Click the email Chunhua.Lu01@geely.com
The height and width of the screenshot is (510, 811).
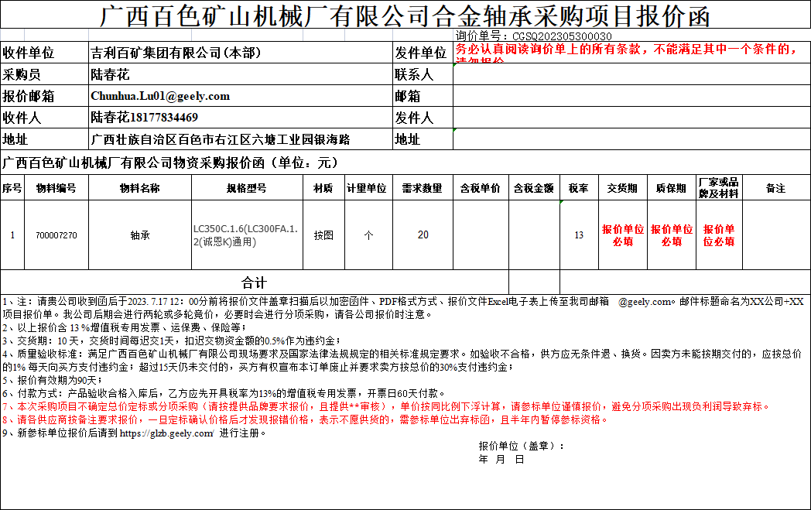click(160, 96)
